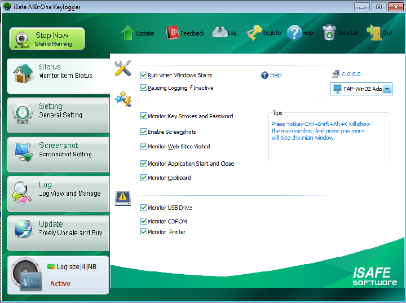Uncheck Monitor Key Strokes and Password
The image size is (406, 303).
click(143, 116)
